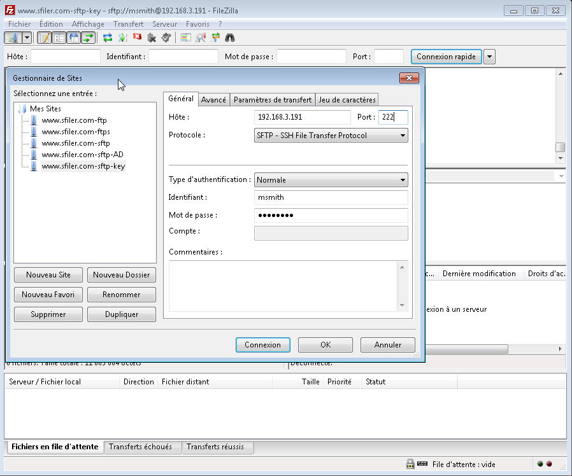Toggle transfer queue display toolbar icon

click(x=89, y=38)
